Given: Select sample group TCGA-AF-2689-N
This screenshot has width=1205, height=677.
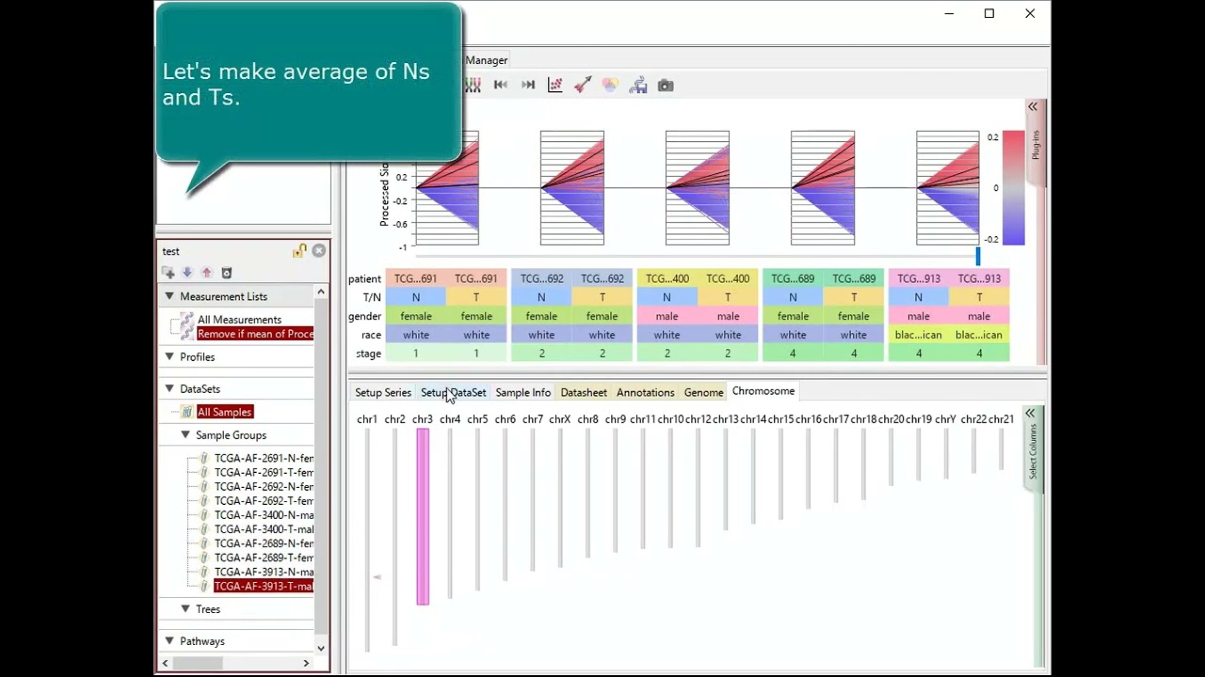Looking at the screenshot, I should point(264,543).
